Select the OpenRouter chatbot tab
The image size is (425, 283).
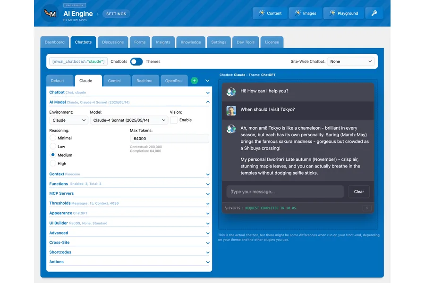pos(174,81)
